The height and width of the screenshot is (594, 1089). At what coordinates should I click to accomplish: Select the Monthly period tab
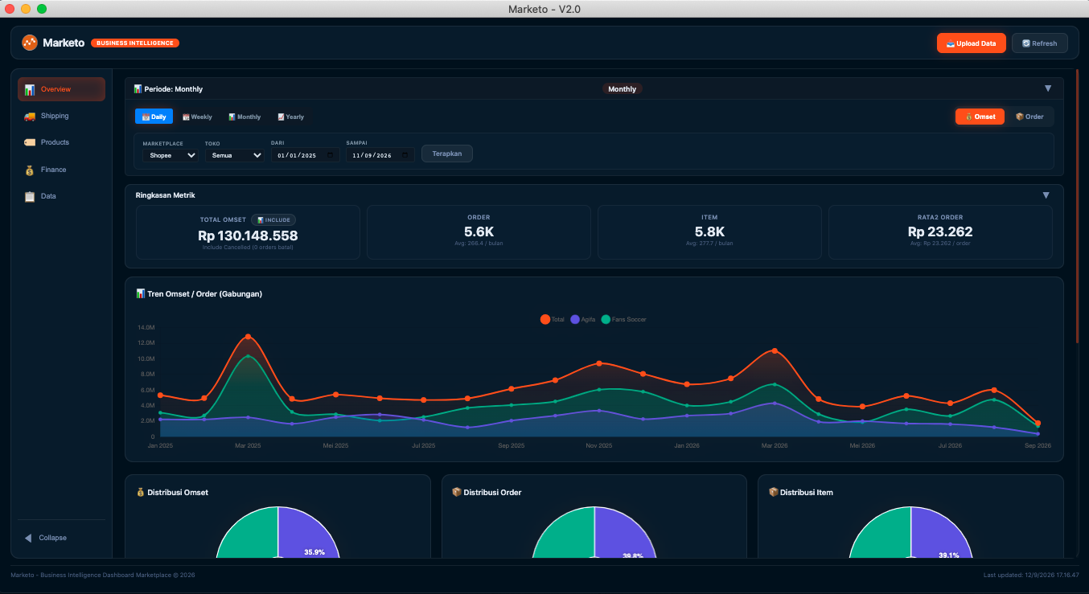coord(245,117)
